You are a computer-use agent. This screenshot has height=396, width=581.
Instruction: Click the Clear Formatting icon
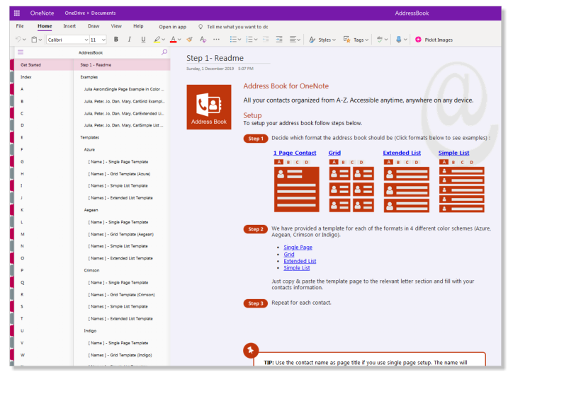(x=203, y=39)
